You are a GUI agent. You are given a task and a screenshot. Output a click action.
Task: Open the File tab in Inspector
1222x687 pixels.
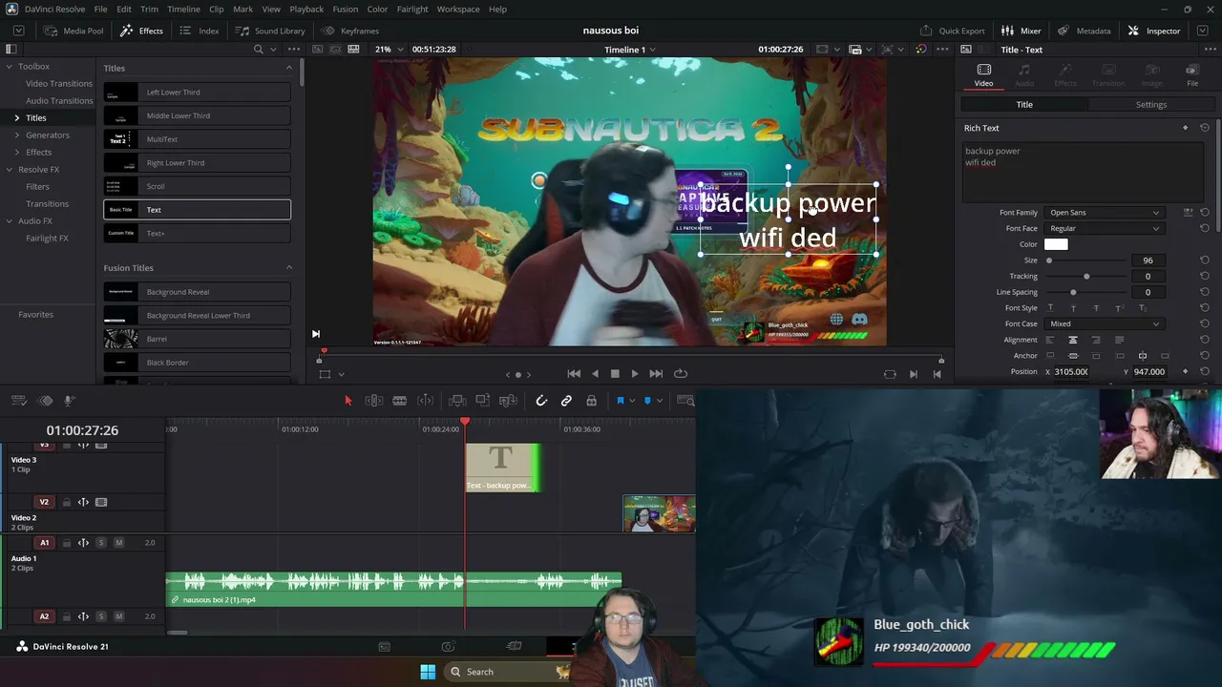click(1192, 74)
